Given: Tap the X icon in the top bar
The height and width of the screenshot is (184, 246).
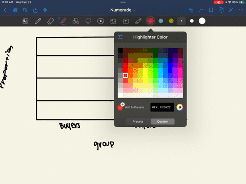Looking at the screenshot, I should click(x=231, y=10).
